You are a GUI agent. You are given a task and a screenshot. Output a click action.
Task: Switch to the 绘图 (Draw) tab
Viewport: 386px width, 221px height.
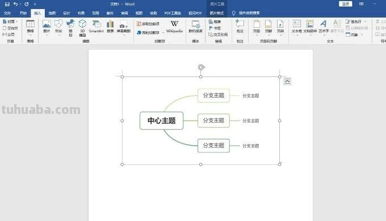click(52, 13)
